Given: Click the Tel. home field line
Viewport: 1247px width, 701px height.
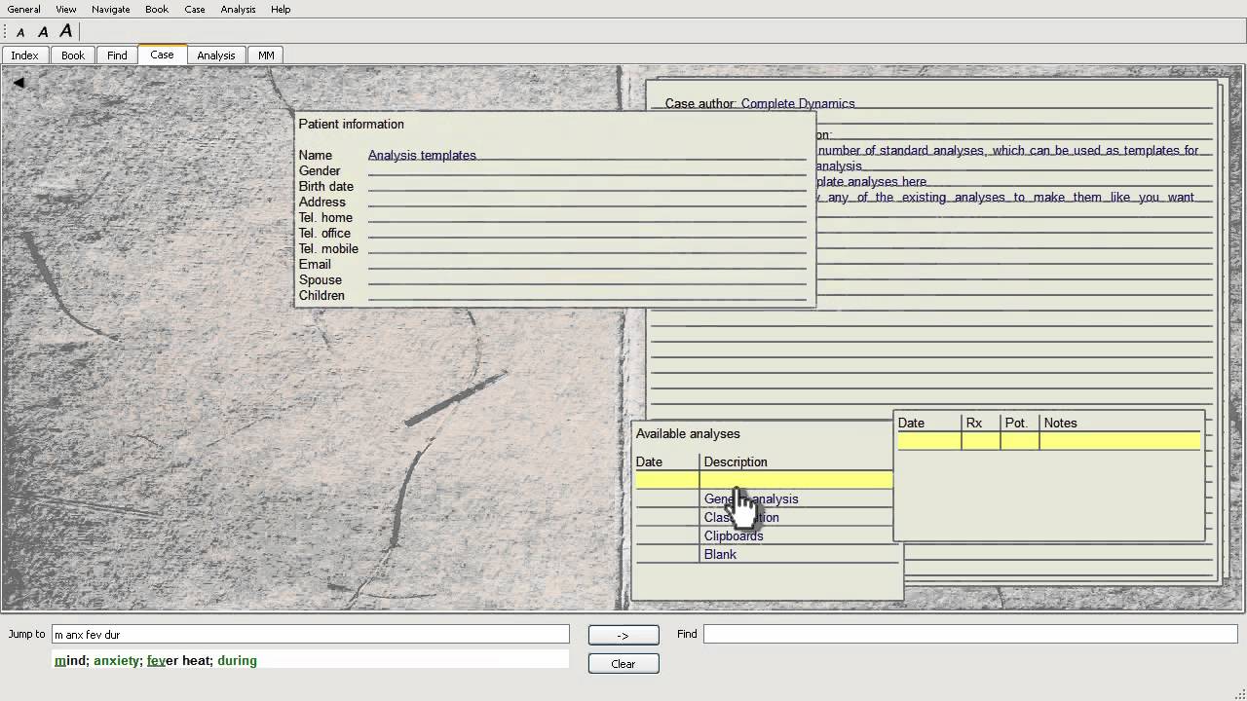Looking at the screenshot, I should pos(587,217).
